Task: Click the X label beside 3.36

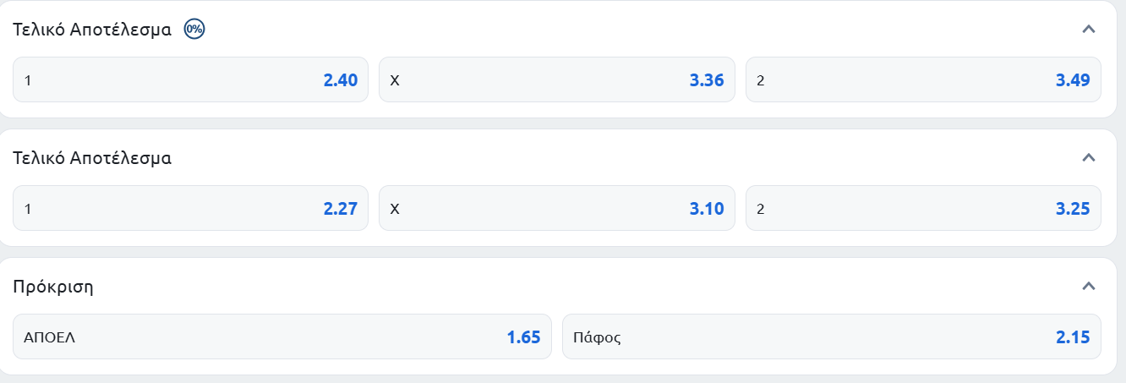Action: pos(394,81)
